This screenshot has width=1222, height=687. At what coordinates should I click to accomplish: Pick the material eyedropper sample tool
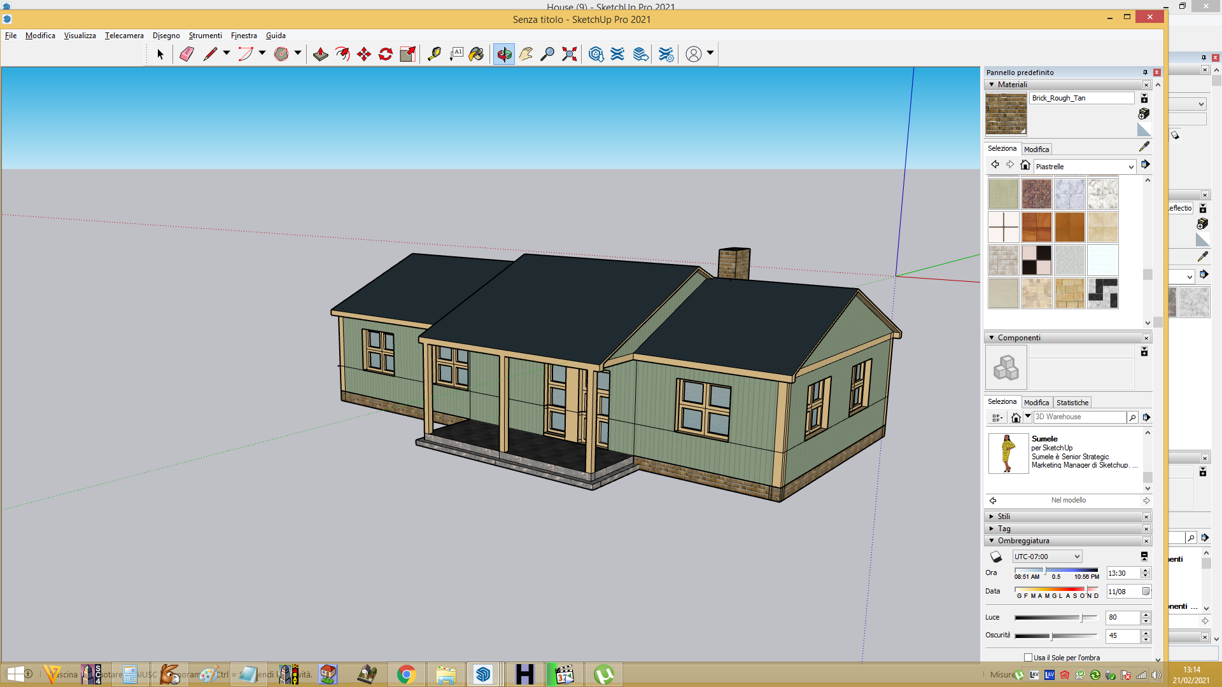pos(1144,146)
